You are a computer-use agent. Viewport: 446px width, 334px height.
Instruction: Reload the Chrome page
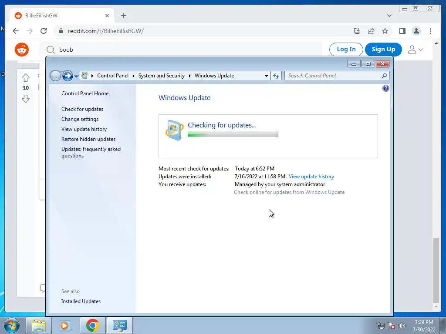[44, 31]
